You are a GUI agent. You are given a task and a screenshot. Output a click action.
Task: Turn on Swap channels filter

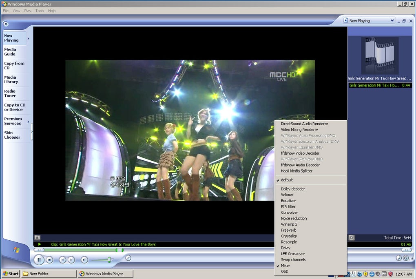tap(311, 259)
